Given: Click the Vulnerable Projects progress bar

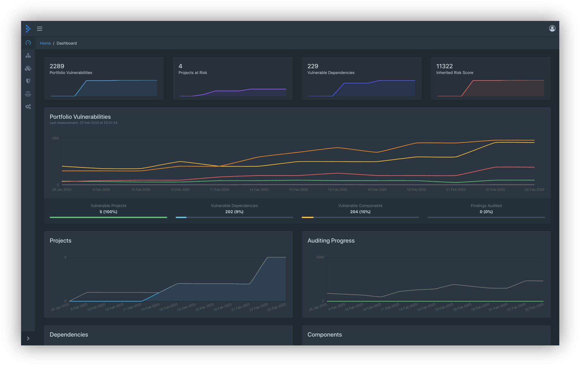Looking at the screenshot, I should pos(108,217).
